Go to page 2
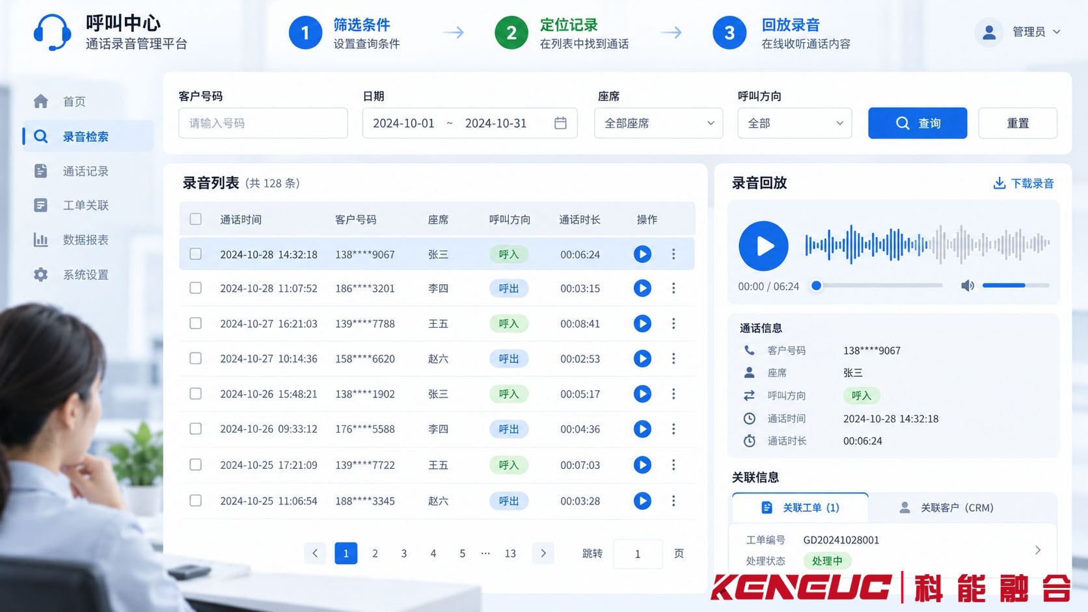Viewport: 1088px width, 612px height. [x=375, y=553]
